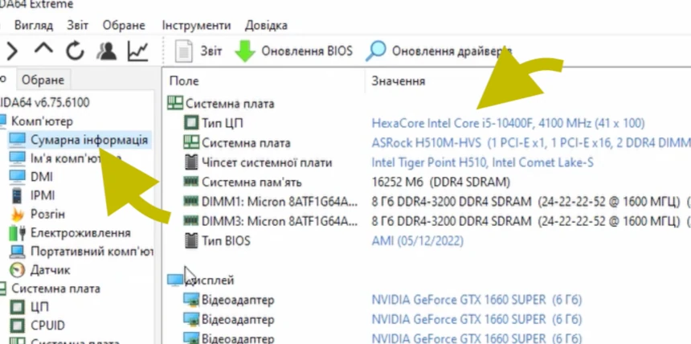Open the Обране menu

point(124,25)
